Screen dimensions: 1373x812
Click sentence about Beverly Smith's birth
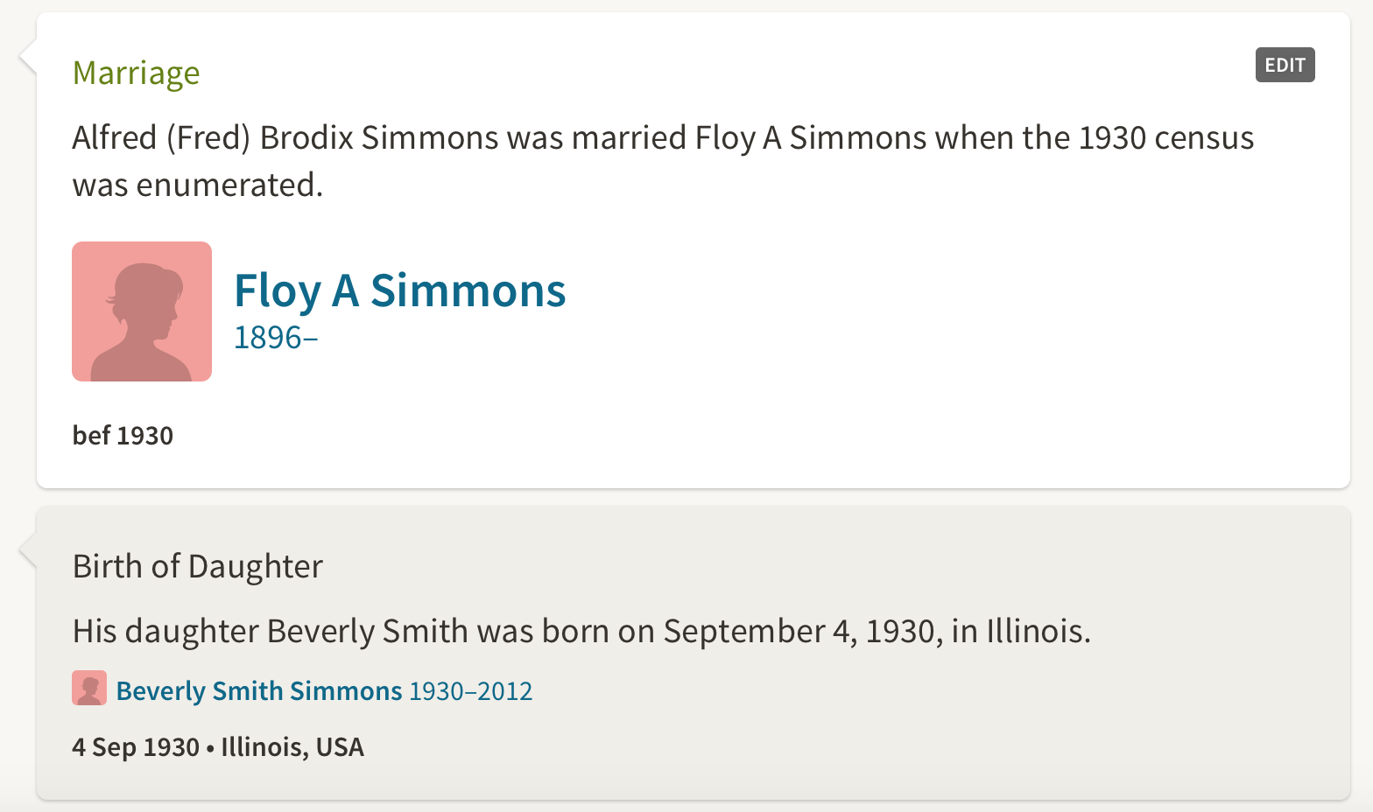[x=581, y=631]
